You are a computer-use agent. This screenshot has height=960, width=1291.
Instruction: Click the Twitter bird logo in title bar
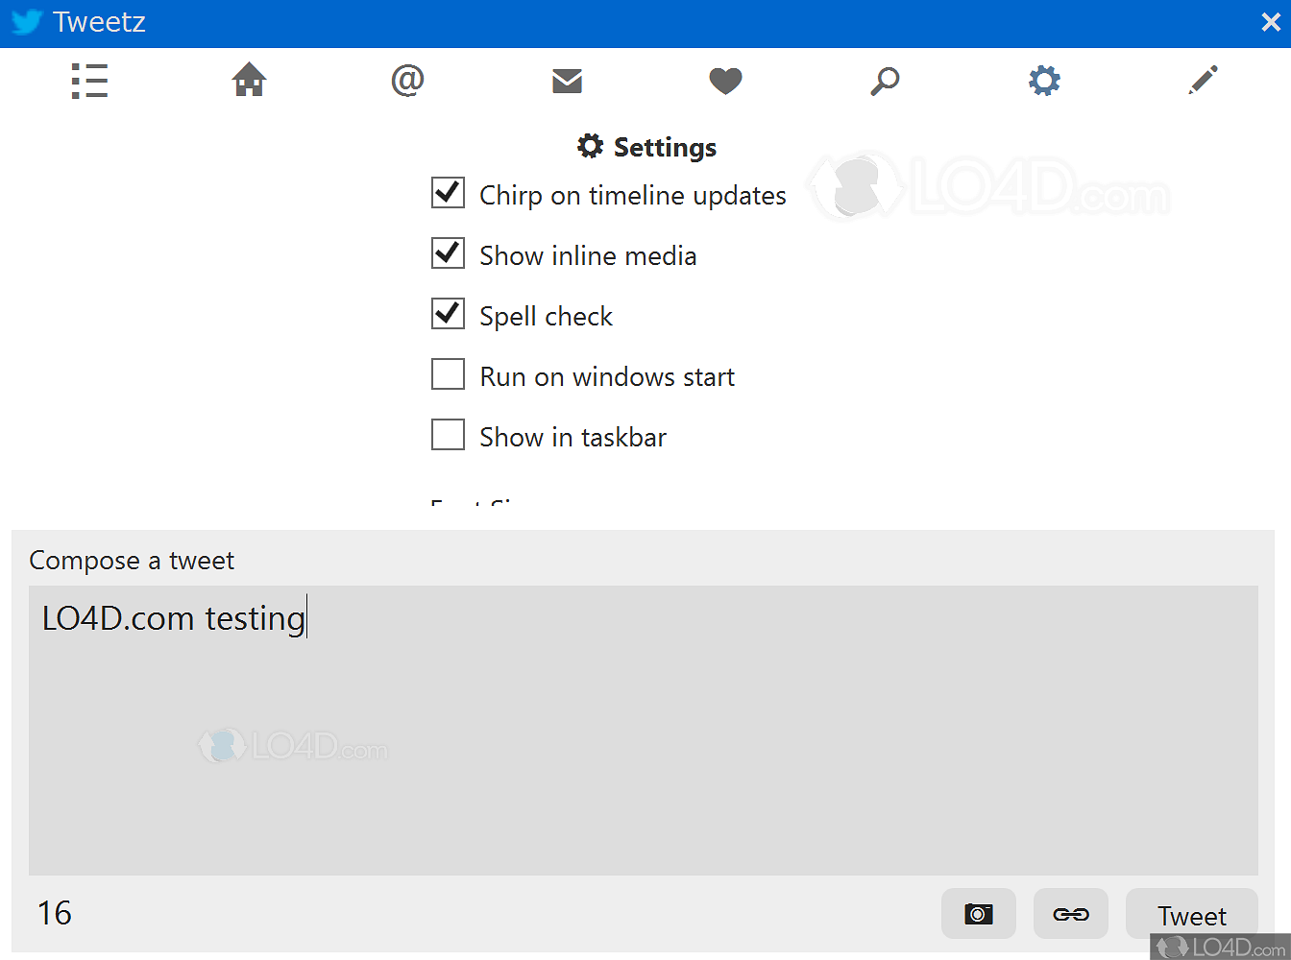pyautogui.click(x=24, y=22)
